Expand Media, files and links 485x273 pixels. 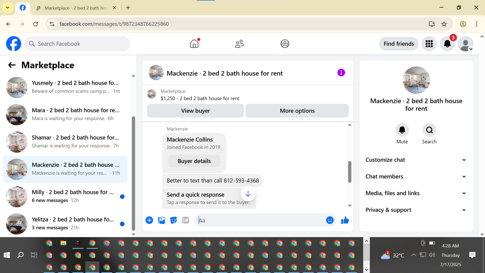(x=416, y=193)
